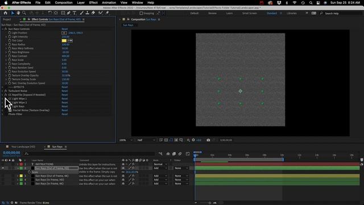364x205 pixels.
Task: Select the Roto Brush tool
Action: point(101,13)
